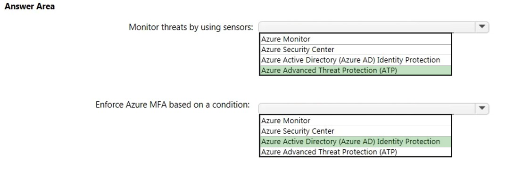Select Azure Security Center in the MFA condition list

coord(356,131)
